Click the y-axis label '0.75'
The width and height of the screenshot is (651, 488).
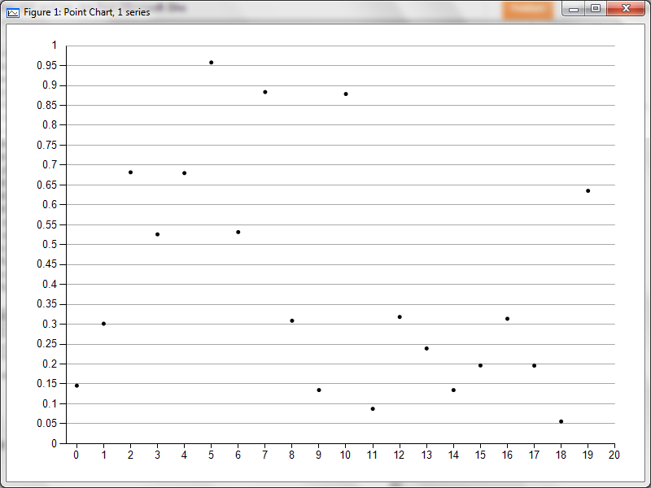coord(46,145)
